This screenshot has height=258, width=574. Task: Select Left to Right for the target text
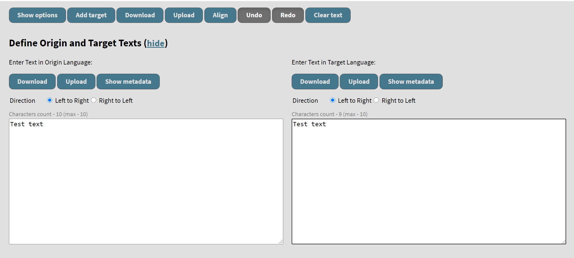332,100
